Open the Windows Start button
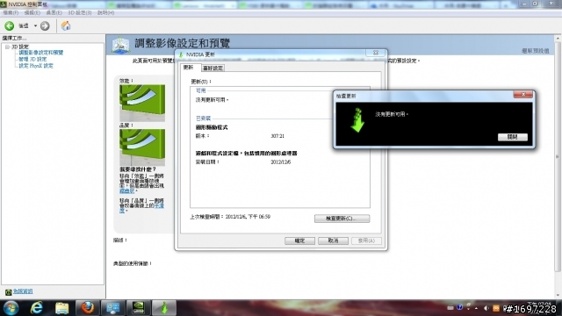 pyautogui.click(x=11, y=308)
